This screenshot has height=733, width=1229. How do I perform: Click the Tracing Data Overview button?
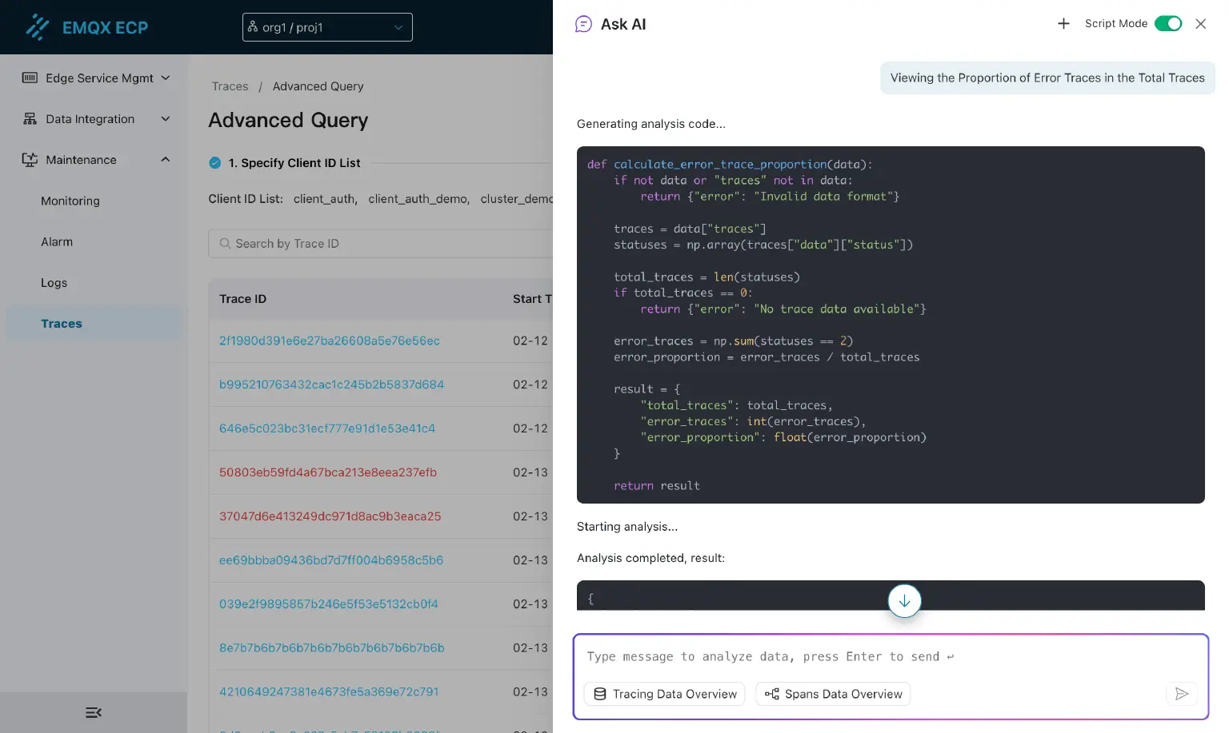click(665, 694)
